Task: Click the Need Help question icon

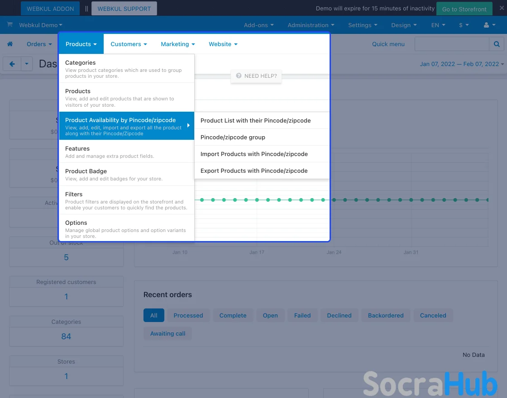Action: click(239, 76)
